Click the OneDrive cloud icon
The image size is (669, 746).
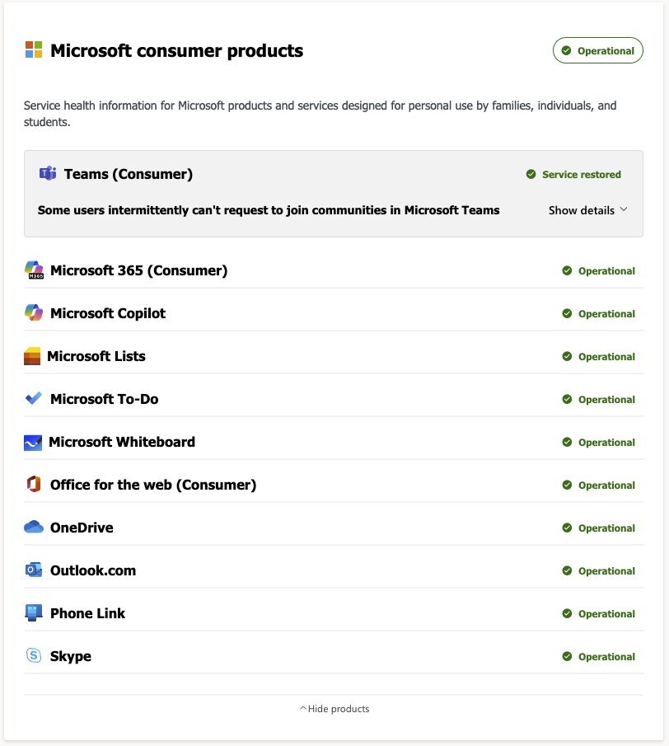tap(34, 527)
